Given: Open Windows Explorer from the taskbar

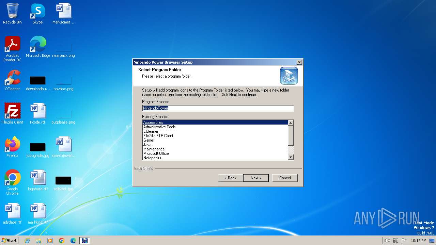Looking at the screenshot, I should (38, 241).
